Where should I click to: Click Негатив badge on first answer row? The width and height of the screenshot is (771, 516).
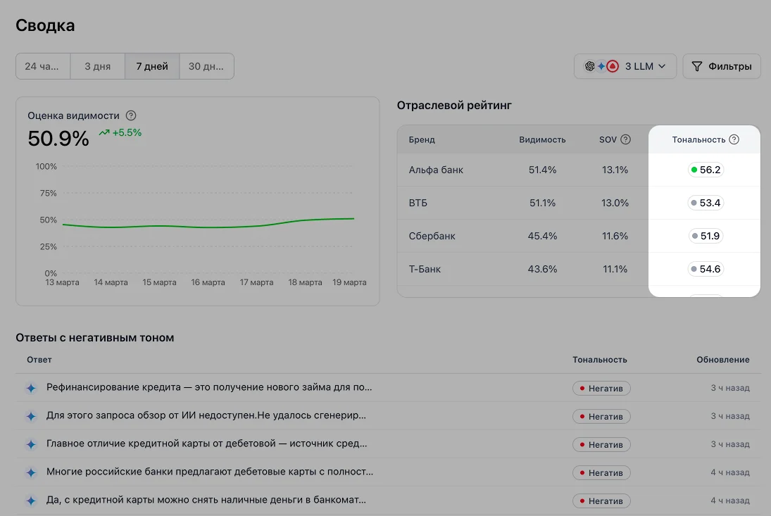pyautogui.click(x=601, y=388)
